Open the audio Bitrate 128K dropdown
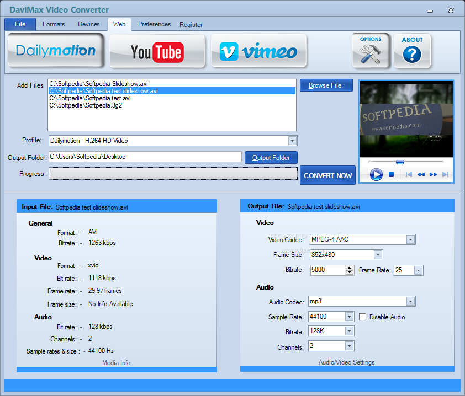Viewport: 465px width, 396px height. (x=350, y=331)
